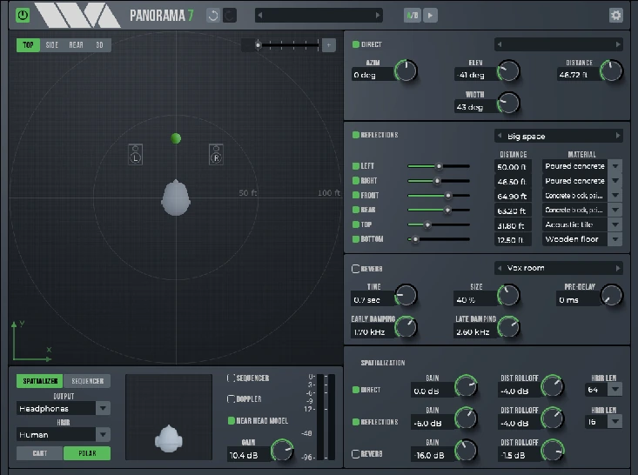
Task: Click the listener head in top view
Action: click(176, 197)
